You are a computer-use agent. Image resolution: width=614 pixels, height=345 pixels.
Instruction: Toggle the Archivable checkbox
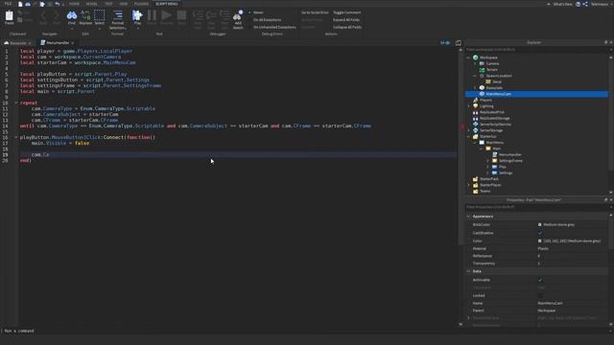coord(540,280)
